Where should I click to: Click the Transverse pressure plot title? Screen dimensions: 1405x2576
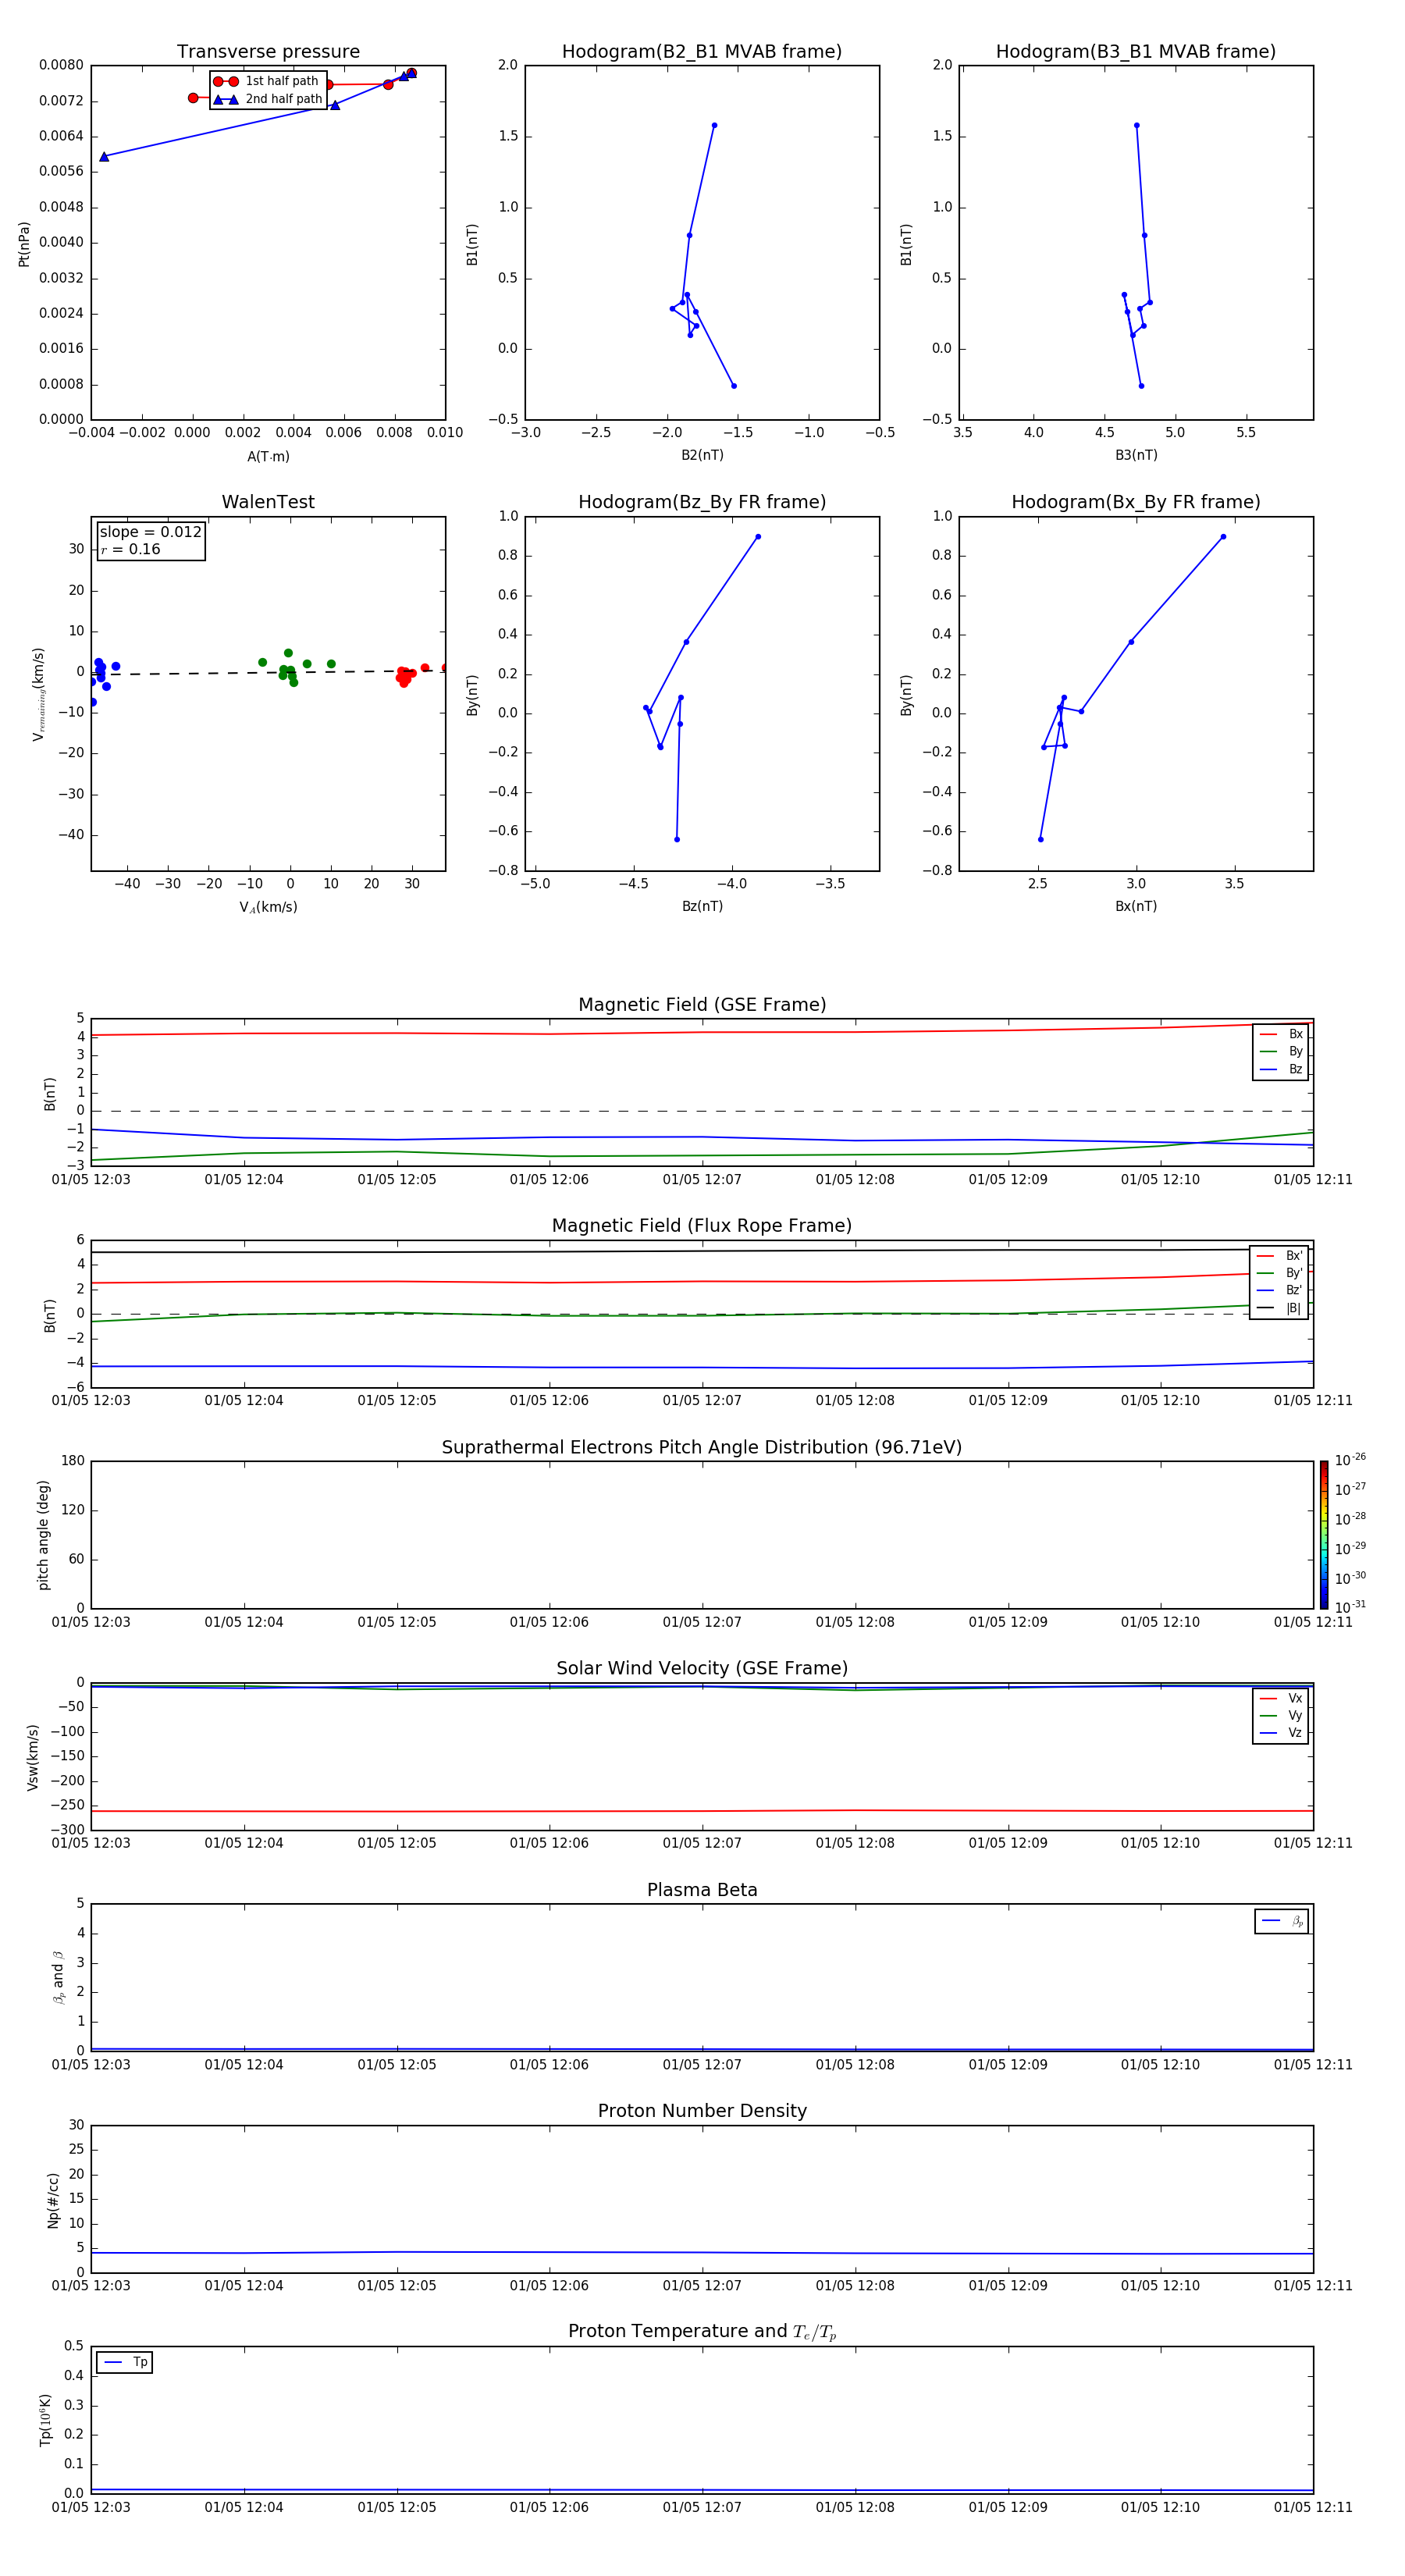(x=268, y=52)
